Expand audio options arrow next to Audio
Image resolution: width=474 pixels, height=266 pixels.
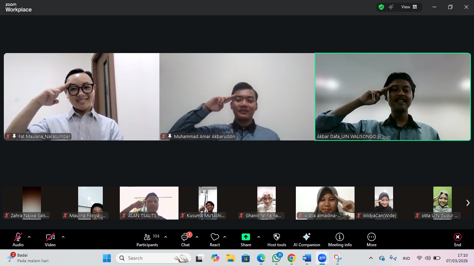29,237
